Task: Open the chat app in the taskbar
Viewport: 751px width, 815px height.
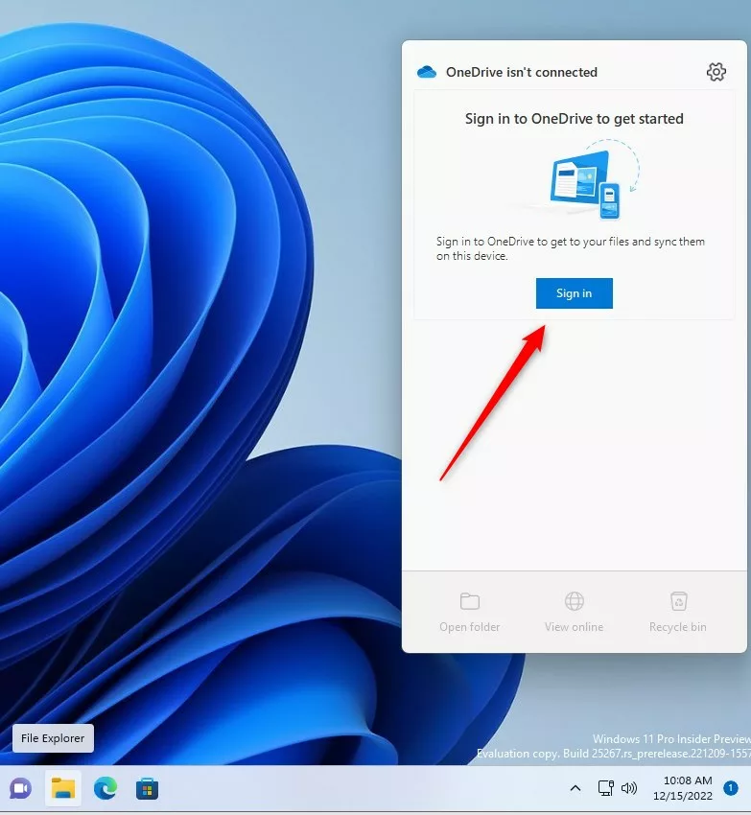Action: tap(20, 789)
